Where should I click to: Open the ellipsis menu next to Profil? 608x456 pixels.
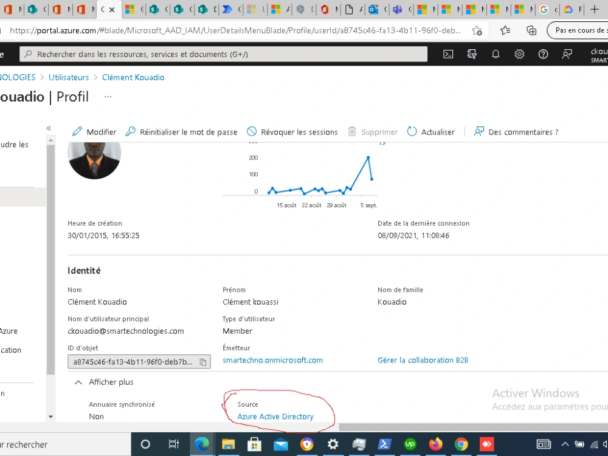(x=108, y=97)
